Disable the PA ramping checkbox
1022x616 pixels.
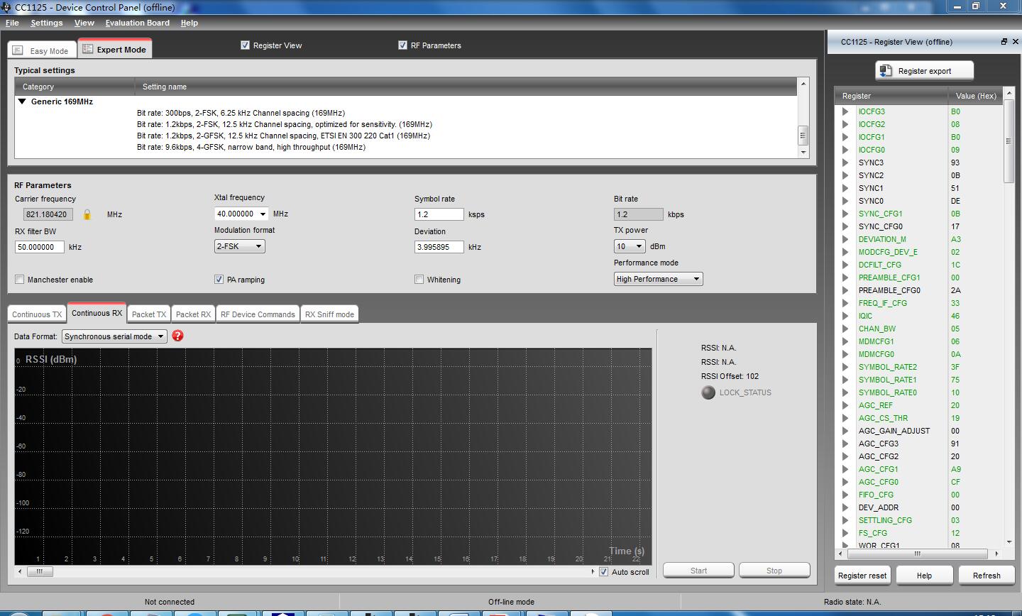click(219, 280)
